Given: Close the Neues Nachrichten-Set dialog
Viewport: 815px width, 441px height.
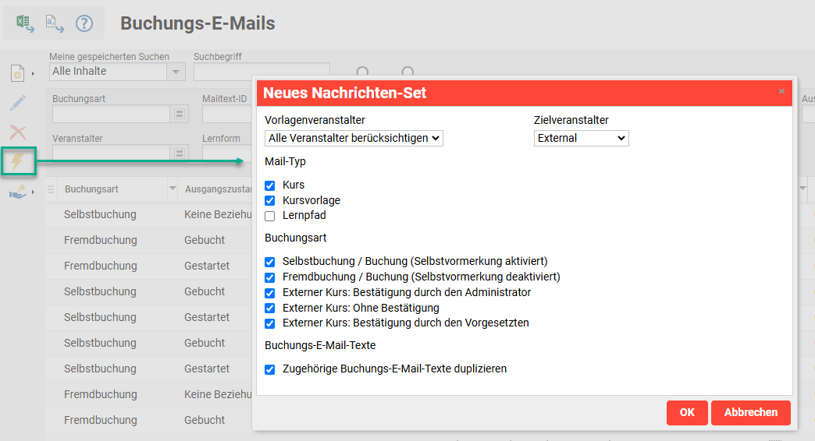Looking at the screenshot, I should [781, 91].
